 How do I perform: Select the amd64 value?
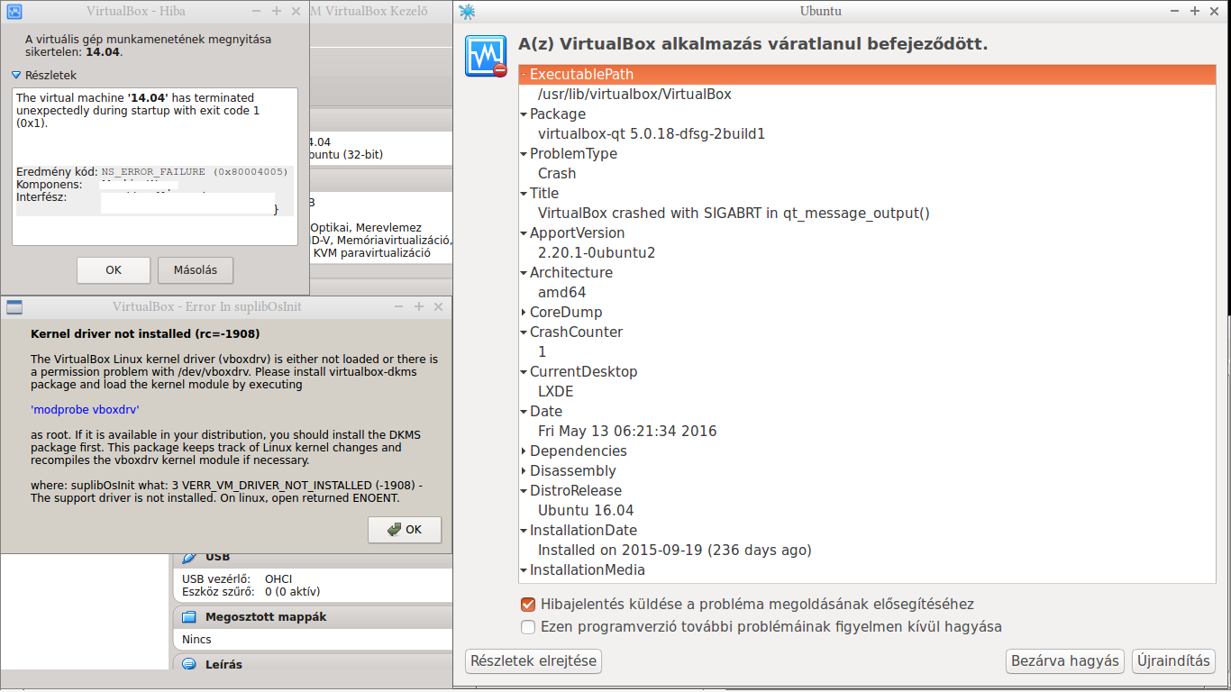(562, 293)
